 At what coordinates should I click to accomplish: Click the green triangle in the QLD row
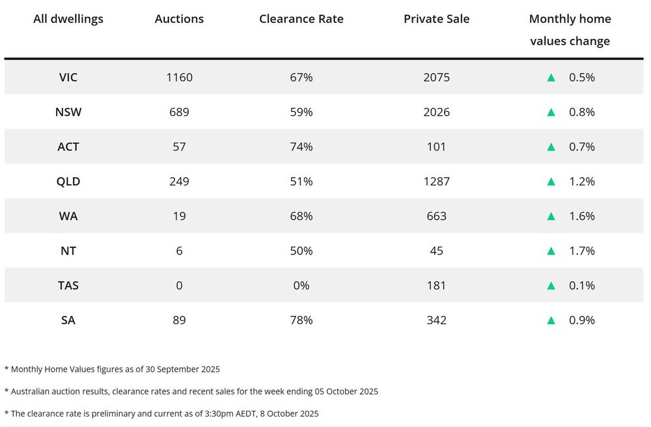pos(551,182)
